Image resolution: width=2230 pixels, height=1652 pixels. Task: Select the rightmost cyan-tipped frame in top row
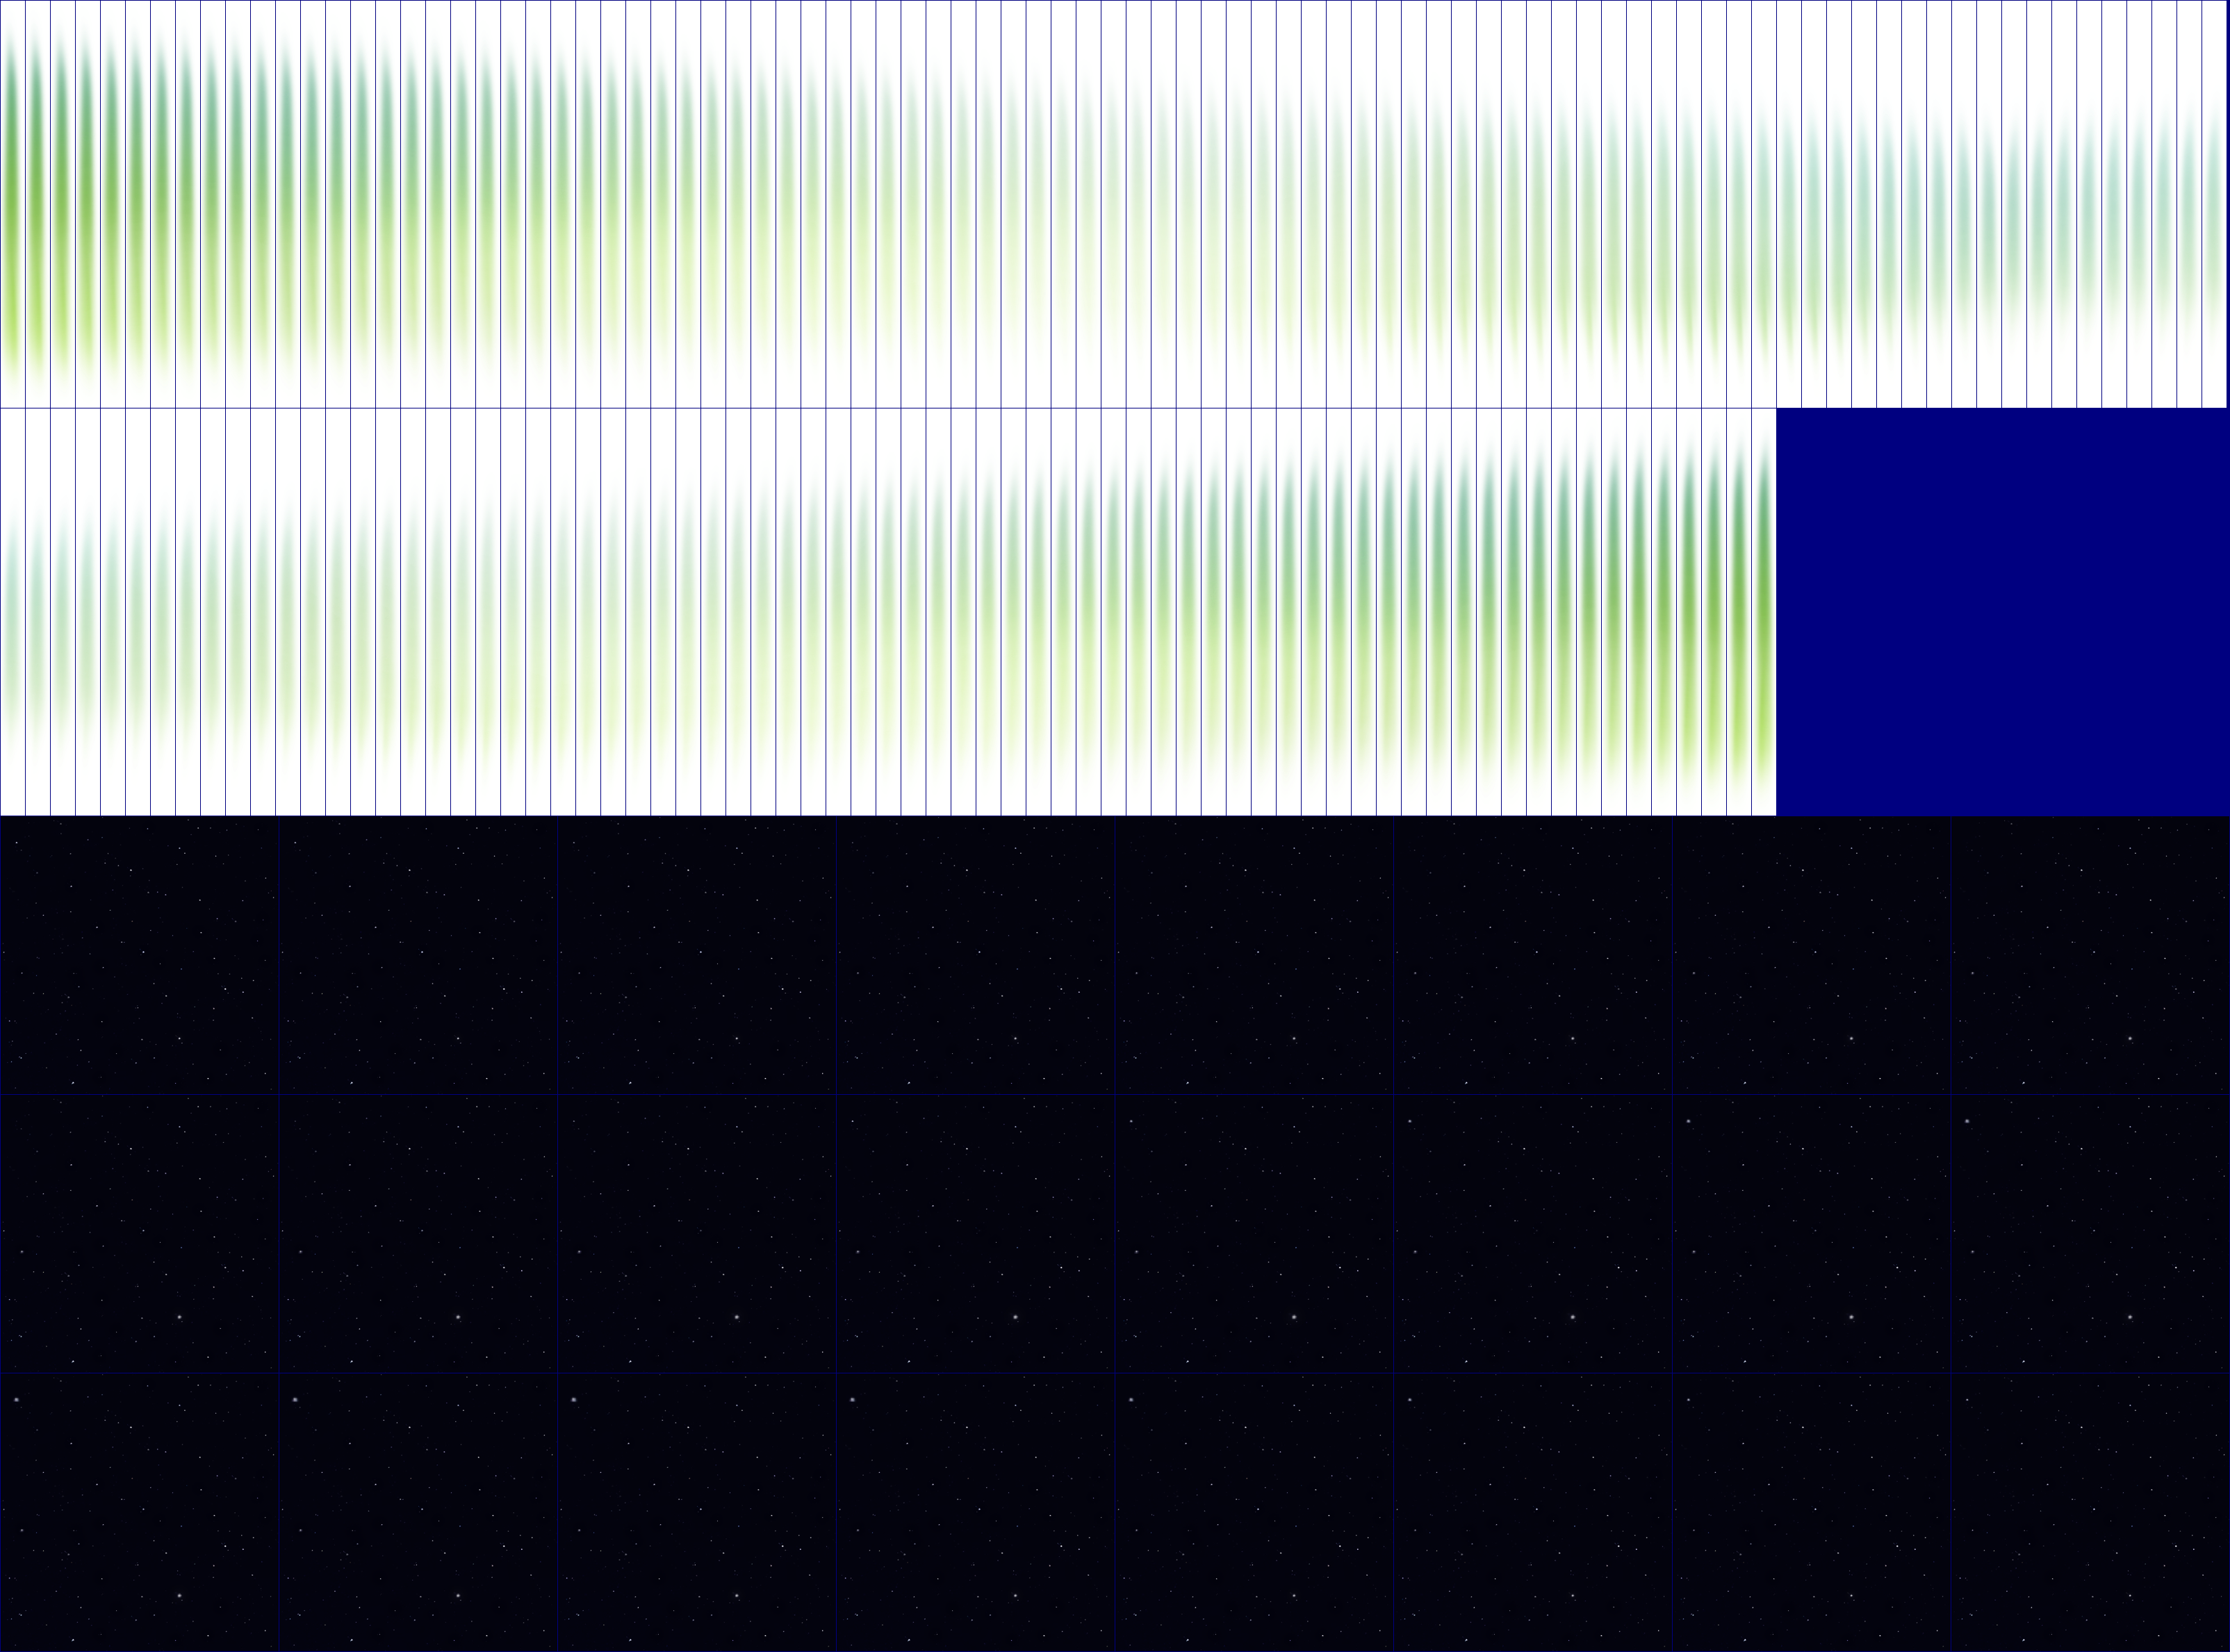(x=2214, y=230)
